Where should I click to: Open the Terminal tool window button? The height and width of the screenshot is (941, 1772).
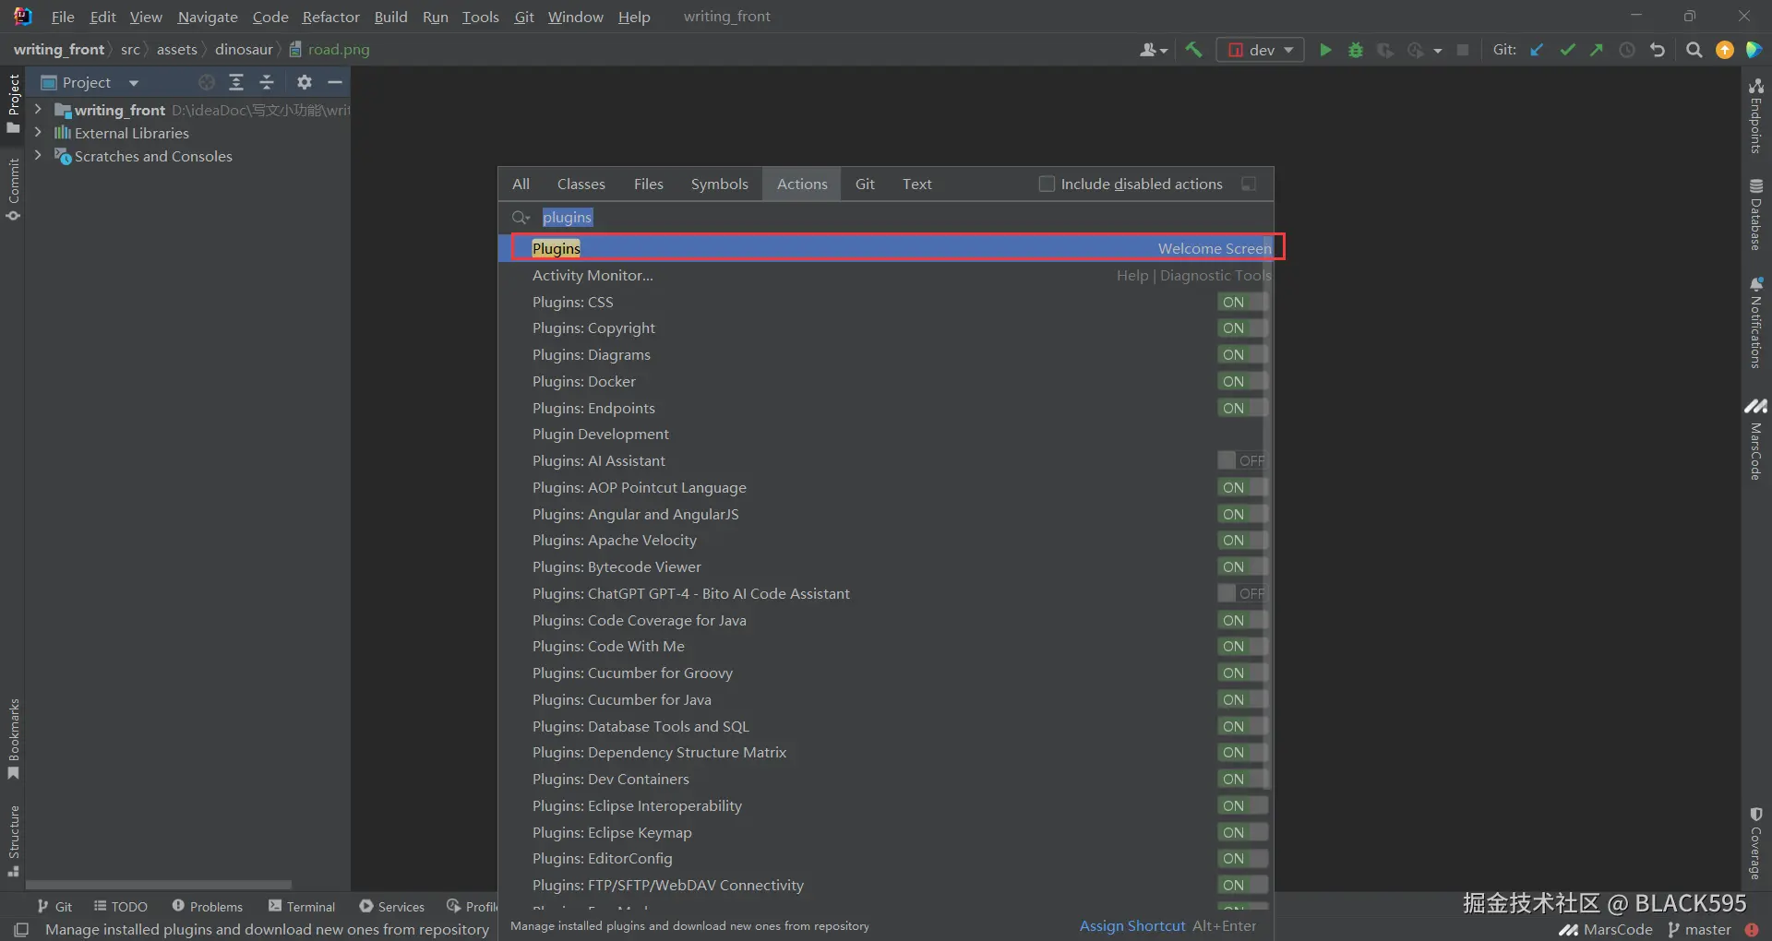302,907
